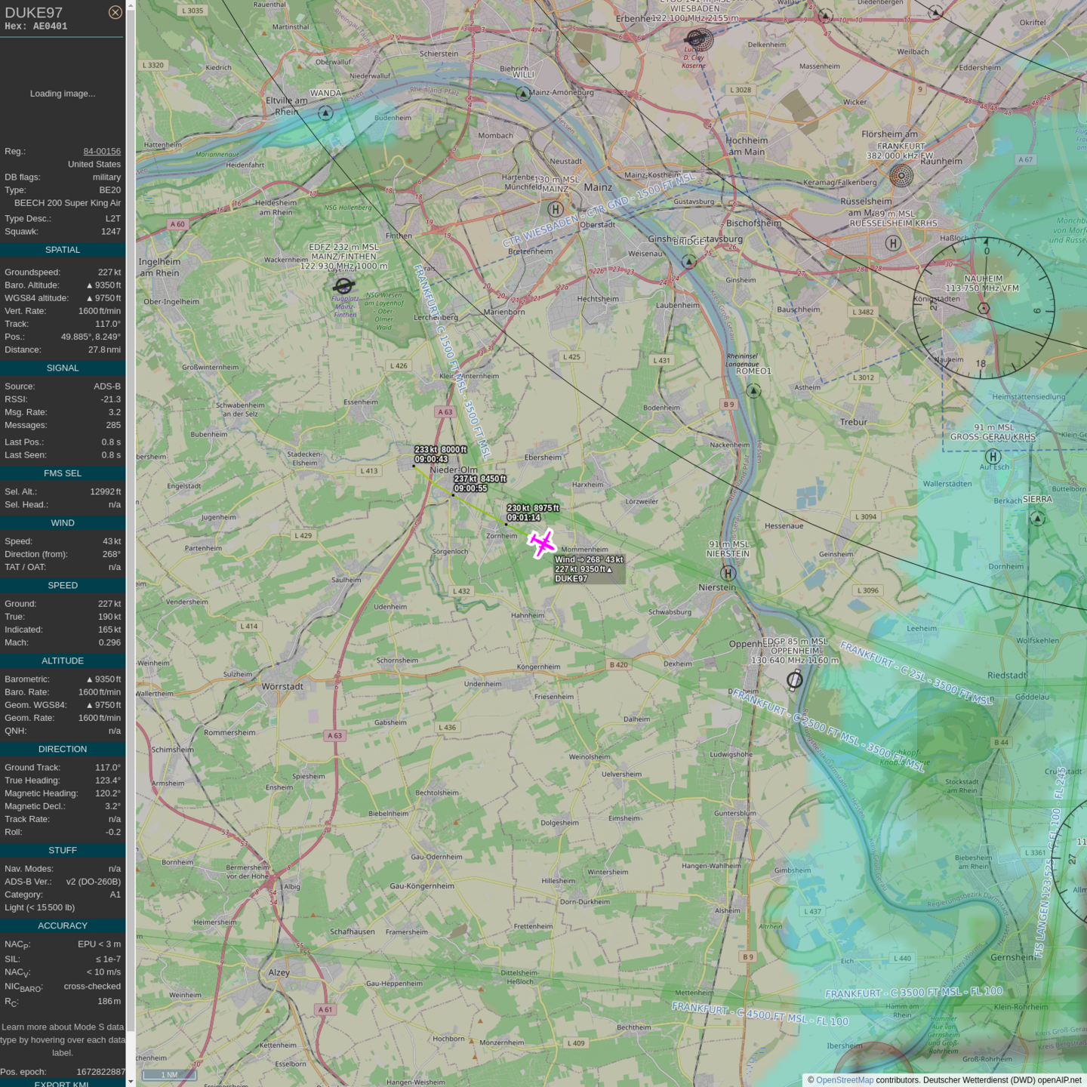The width and height of the screenshot is (1087, 1087).
Task: Click the Mainz heliport H marker
Action: click(x=556, y=209)
